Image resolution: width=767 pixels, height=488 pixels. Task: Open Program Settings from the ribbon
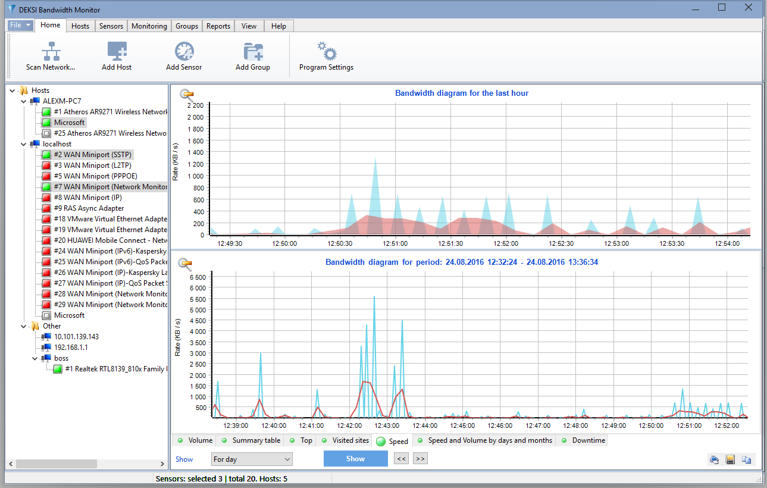pos(326,52)
